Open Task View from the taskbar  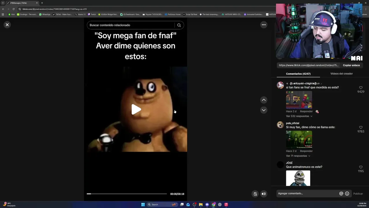182,205
